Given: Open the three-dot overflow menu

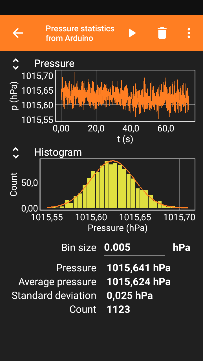Looking at the screenshot, I should click(189, 33).
